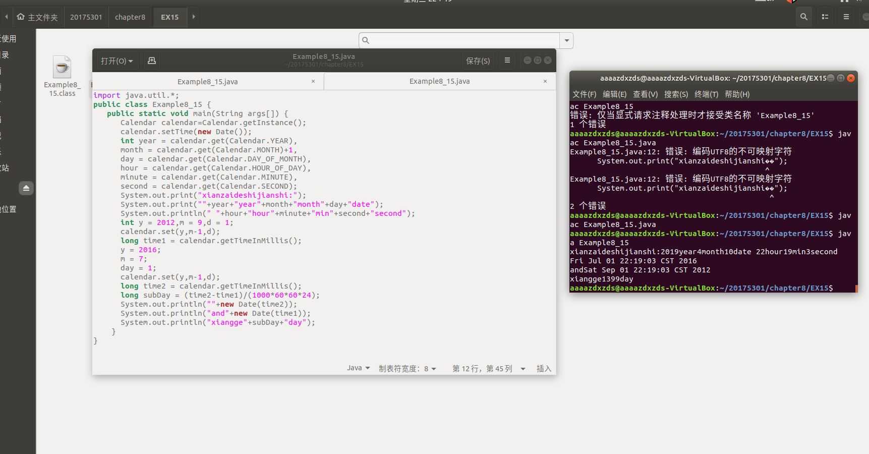Close the second Example8_15.java tab
869x454 pixels.
tap(545, 81)
